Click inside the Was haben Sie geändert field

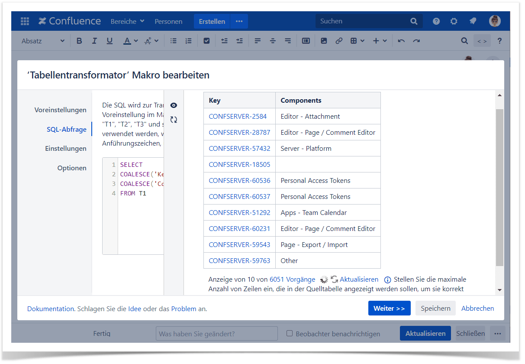(216, 333)
